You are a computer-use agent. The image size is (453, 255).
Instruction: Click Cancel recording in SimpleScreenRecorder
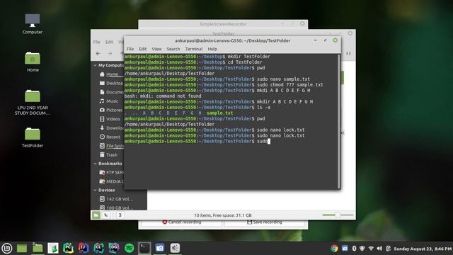pos(182,222)
